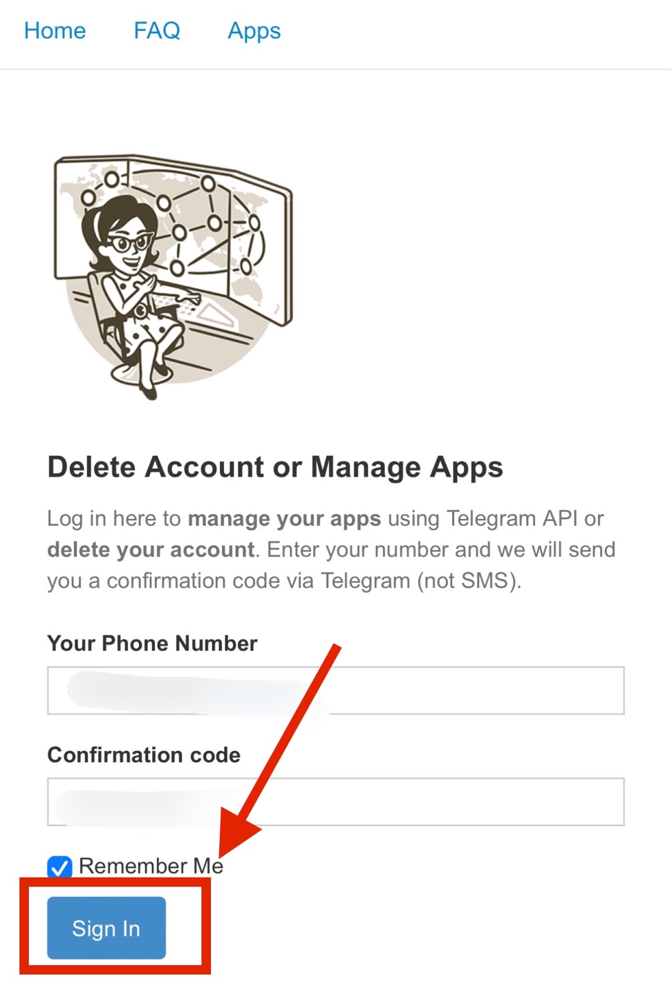Open the Home link in top navigation
The height and width of the screenshot is (995, 672).
(55, 30)
